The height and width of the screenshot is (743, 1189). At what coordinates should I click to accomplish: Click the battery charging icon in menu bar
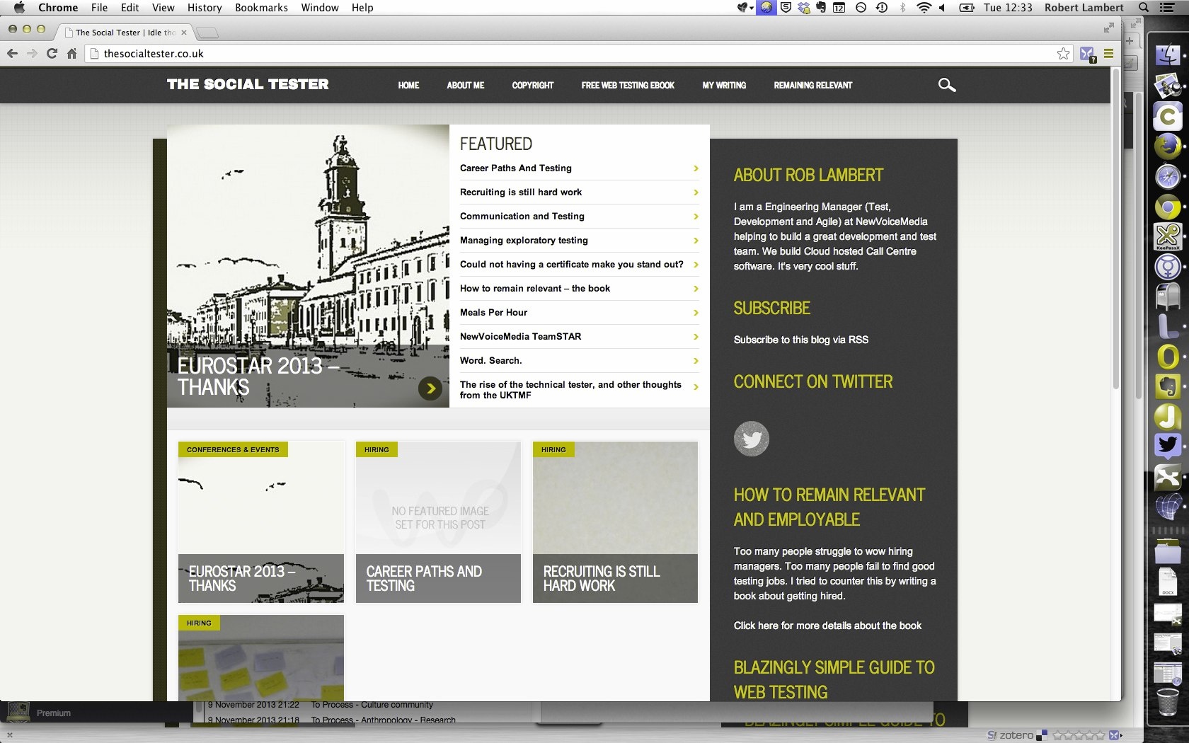point(967,8)
